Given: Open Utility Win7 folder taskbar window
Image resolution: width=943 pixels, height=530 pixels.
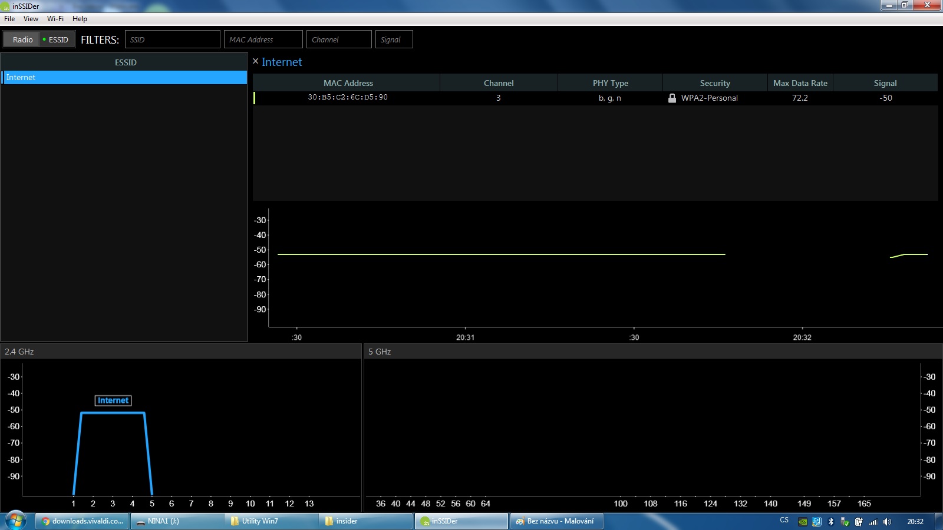Looking at the screenshot, I should point(271,521).
